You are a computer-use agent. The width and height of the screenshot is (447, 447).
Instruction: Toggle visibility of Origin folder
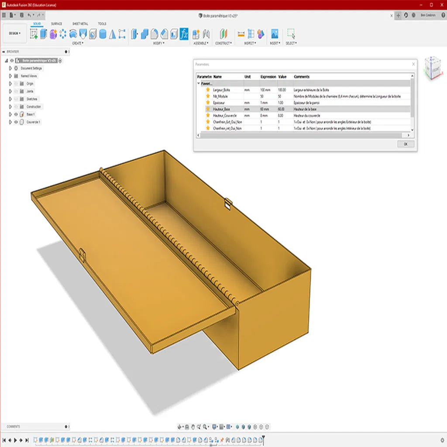(x=16, y=83)
